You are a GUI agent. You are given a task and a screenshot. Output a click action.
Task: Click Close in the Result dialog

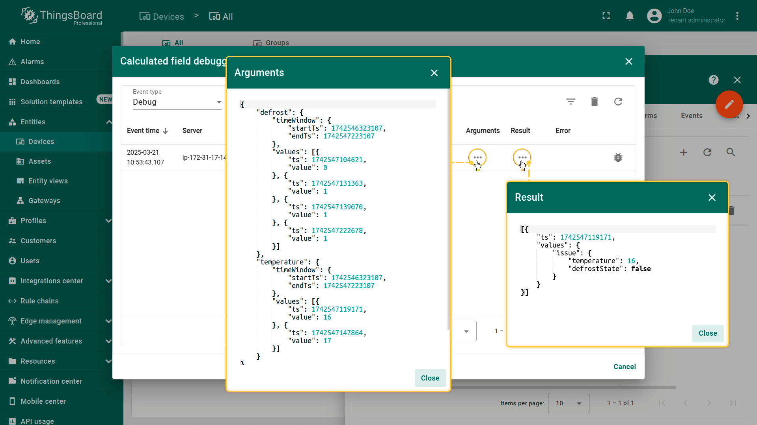(x=707, y=333)
